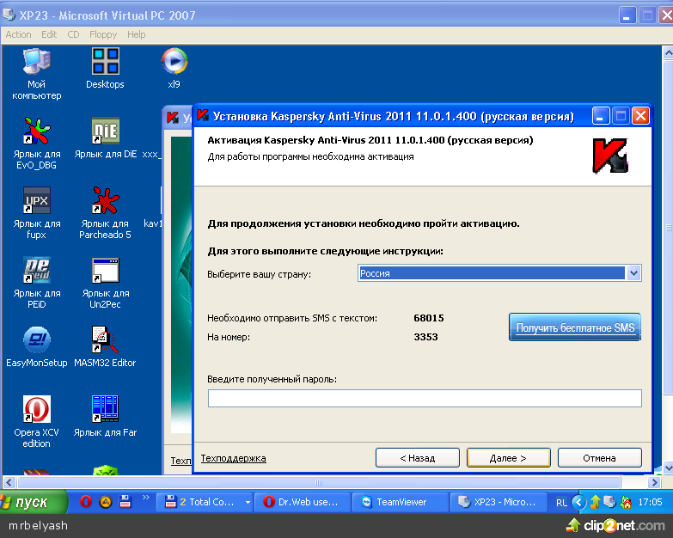The width and height of the screenshot is (673, 538).
Task: Click the Отмена cancel button
Action: click(600, 458)
